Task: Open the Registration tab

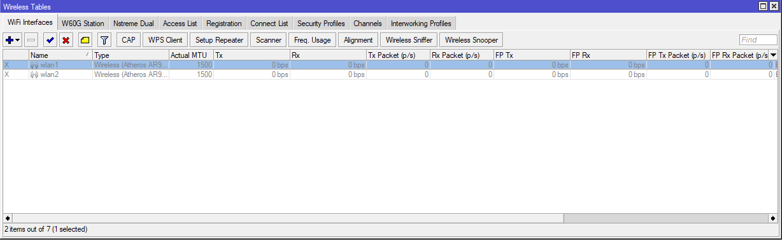Action: [224, 24]
